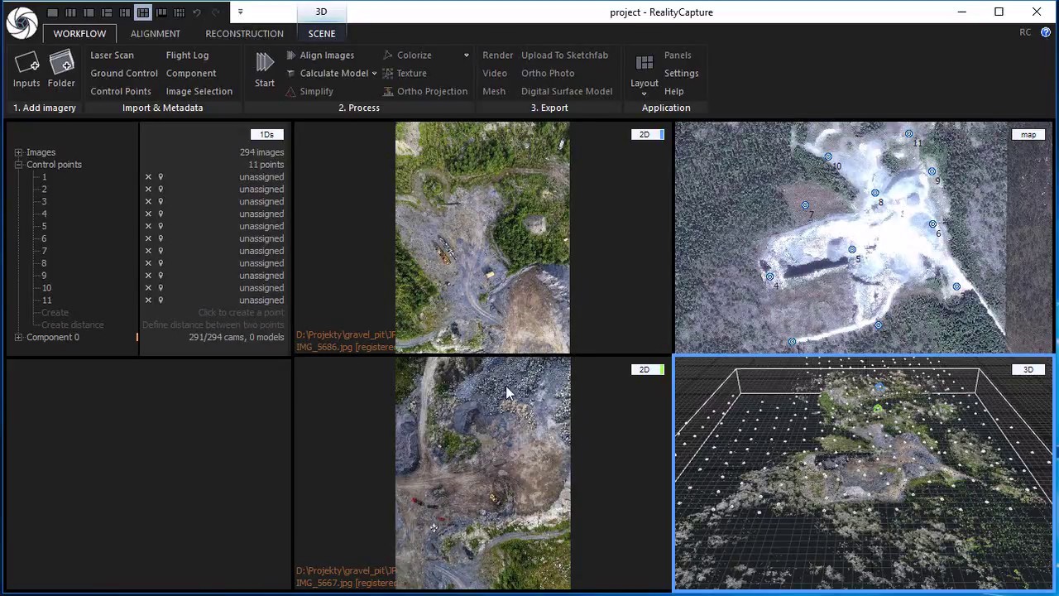The height and width of the screenshot is (596, 1059).
Task: Click the location pin icon for point 7
Action: (161, 251)
